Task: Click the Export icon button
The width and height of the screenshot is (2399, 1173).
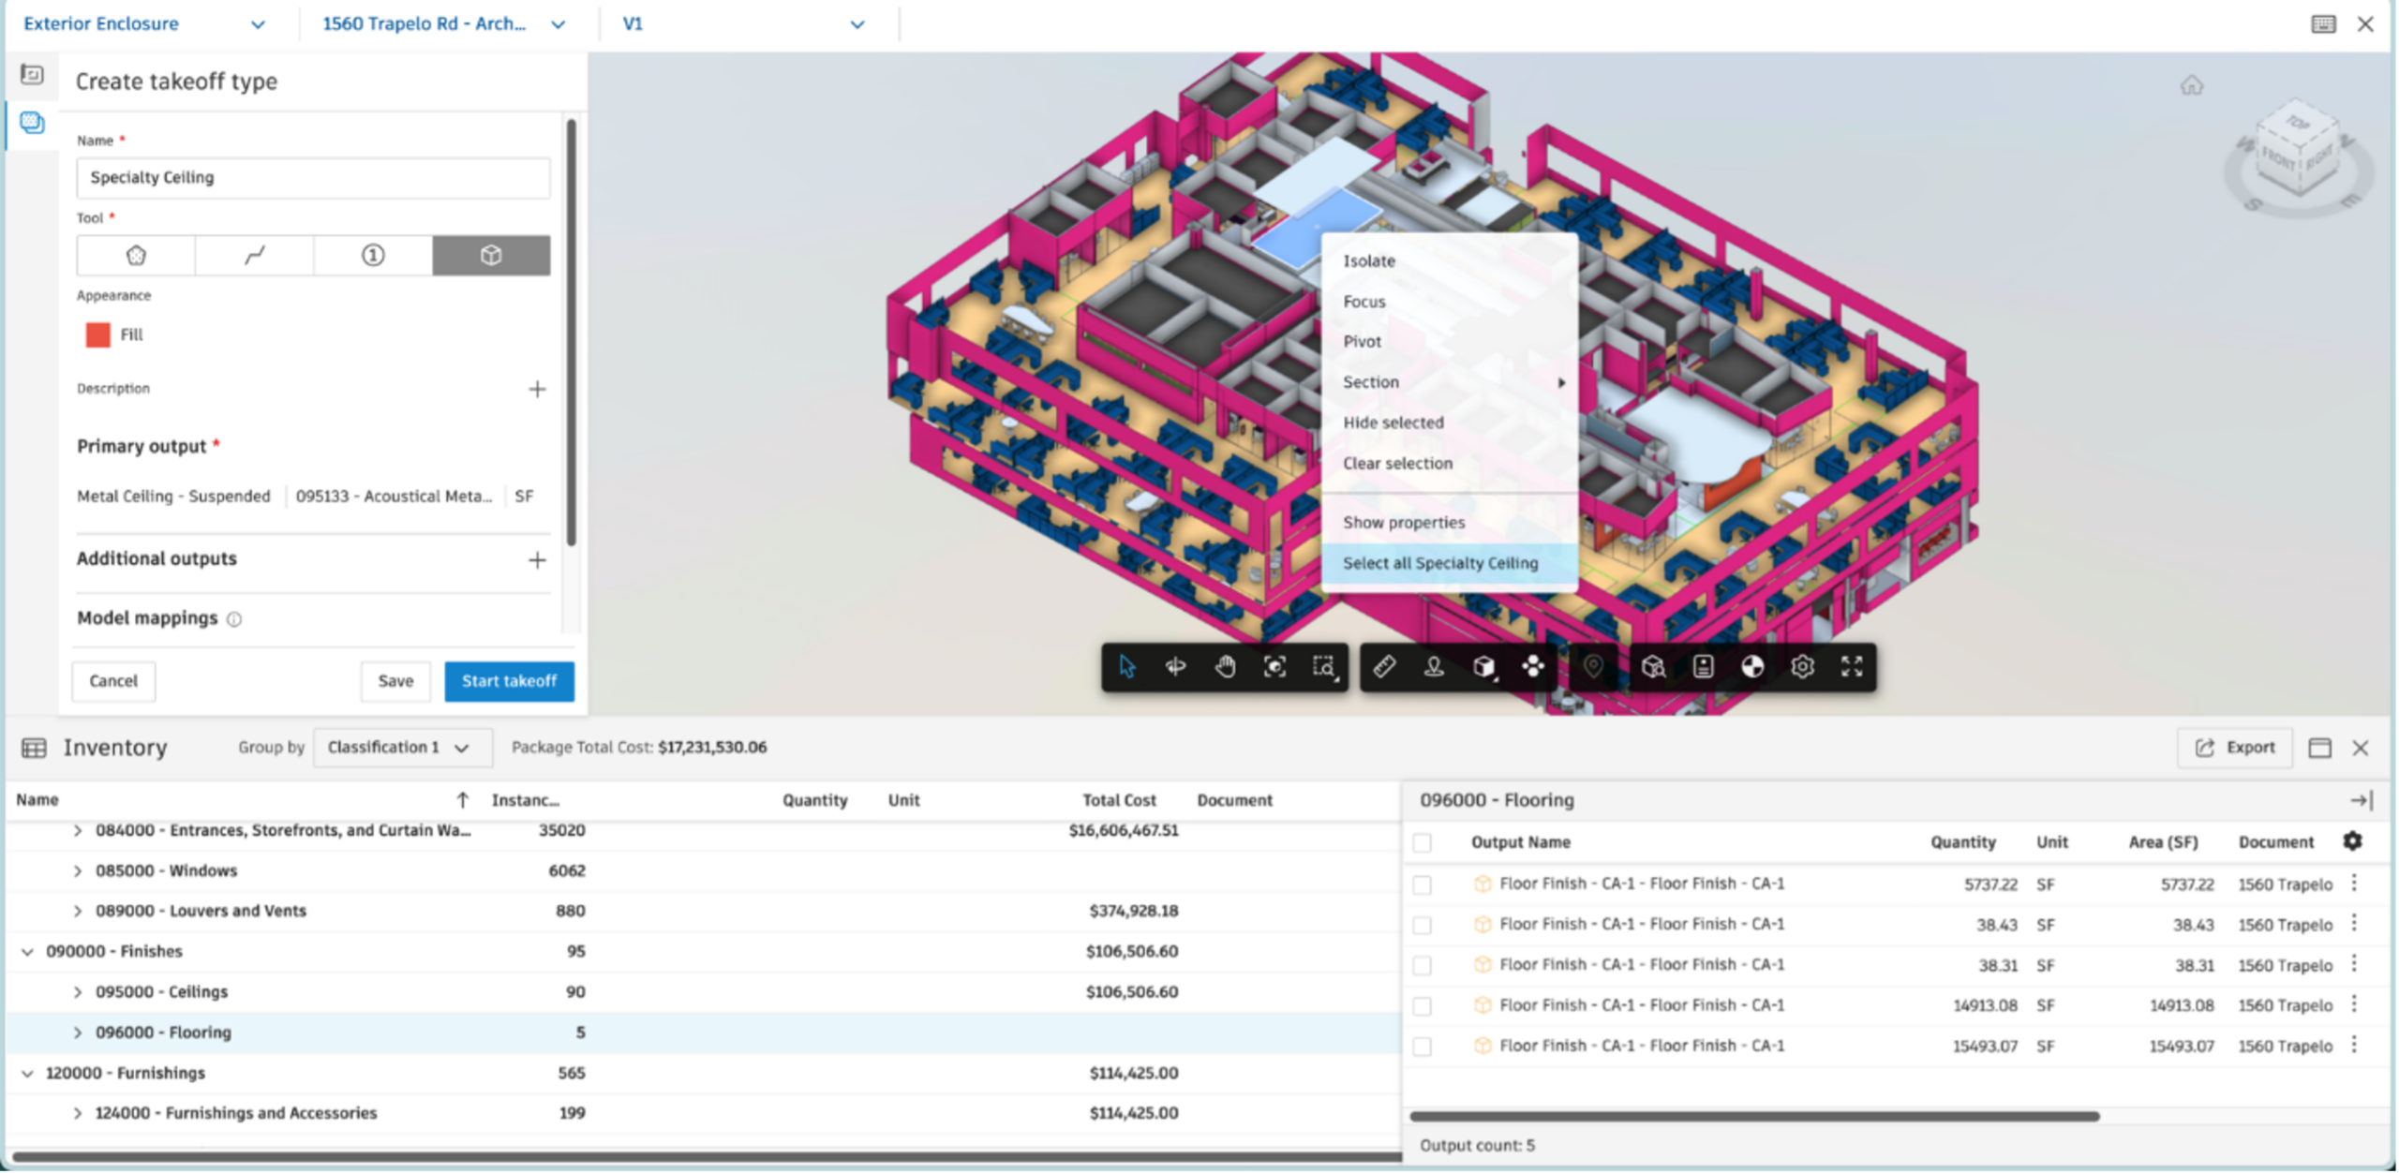Action: pyautogui.click(x=2235, y=748)
